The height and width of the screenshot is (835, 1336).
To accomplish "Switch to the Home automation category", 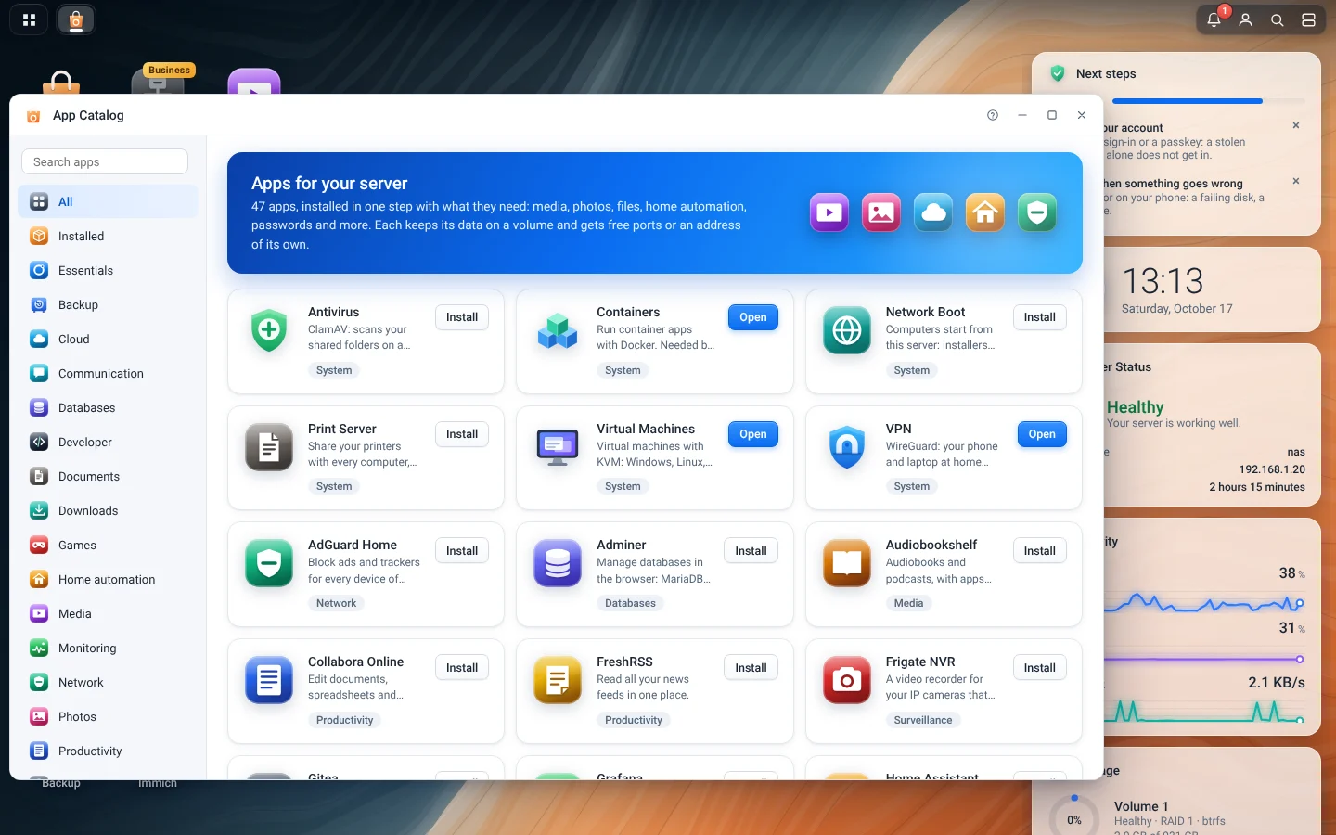I will pyautogui.click(x=108, y=579).
